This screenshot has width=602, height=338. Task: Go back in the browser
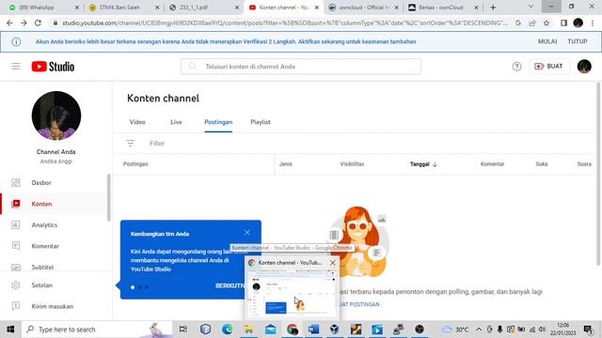[9, 23]
